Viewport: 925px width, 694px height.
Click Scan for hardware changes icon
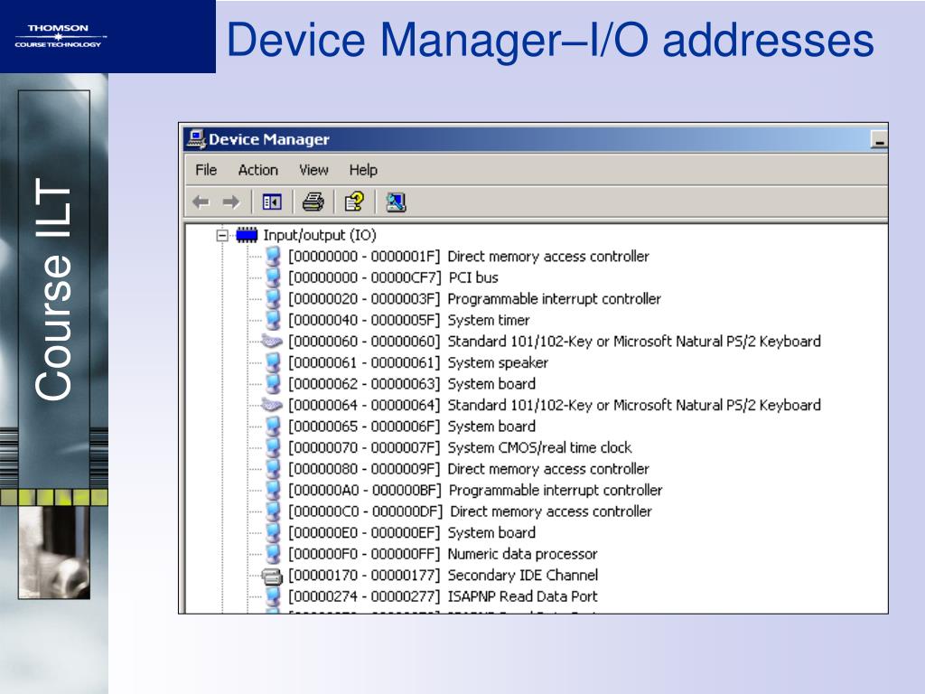click(x=396, y=202)
